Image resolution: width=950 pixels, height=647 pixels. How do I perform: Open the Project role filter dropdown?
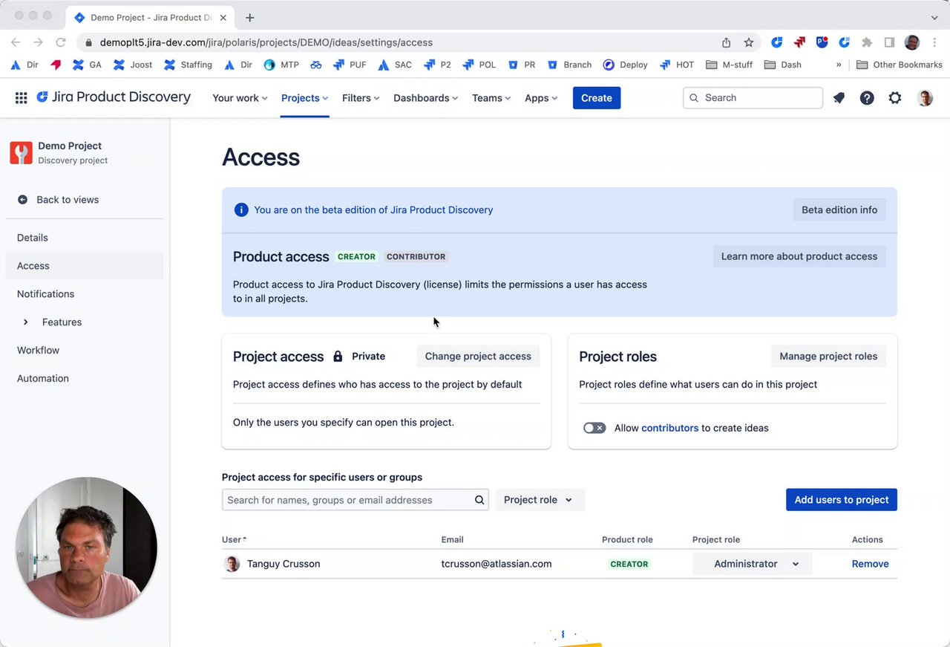(540, 500)
